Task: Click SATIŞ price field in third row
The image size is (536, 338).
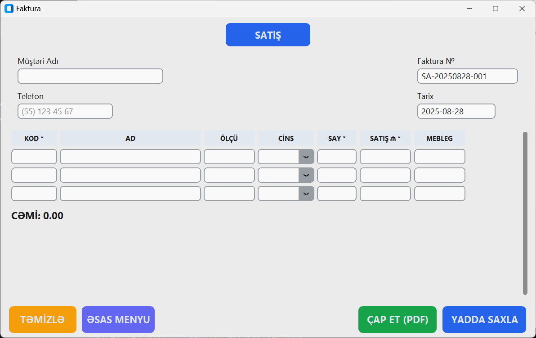Action: (385, 194)
